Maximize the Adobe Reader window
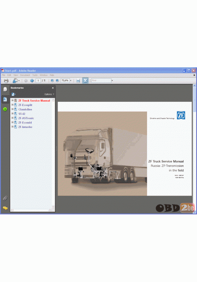The height and width of the screenshot is (282, 197). [x=189, y=70]
